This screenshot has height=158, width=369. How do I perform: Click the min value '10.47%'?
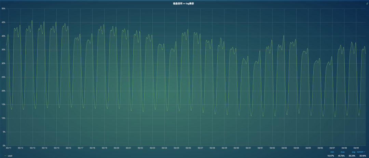[x=331, y=156]
